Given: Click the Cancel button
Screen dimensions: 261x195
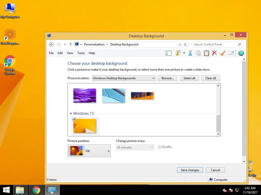Looking at the screenshot, I should coord(215,170).
